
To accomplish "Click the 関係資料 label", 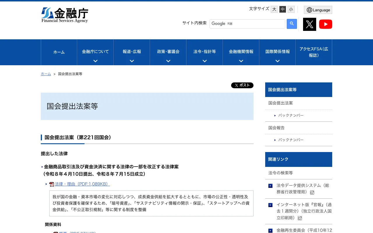I will click(x=53, y=225).
